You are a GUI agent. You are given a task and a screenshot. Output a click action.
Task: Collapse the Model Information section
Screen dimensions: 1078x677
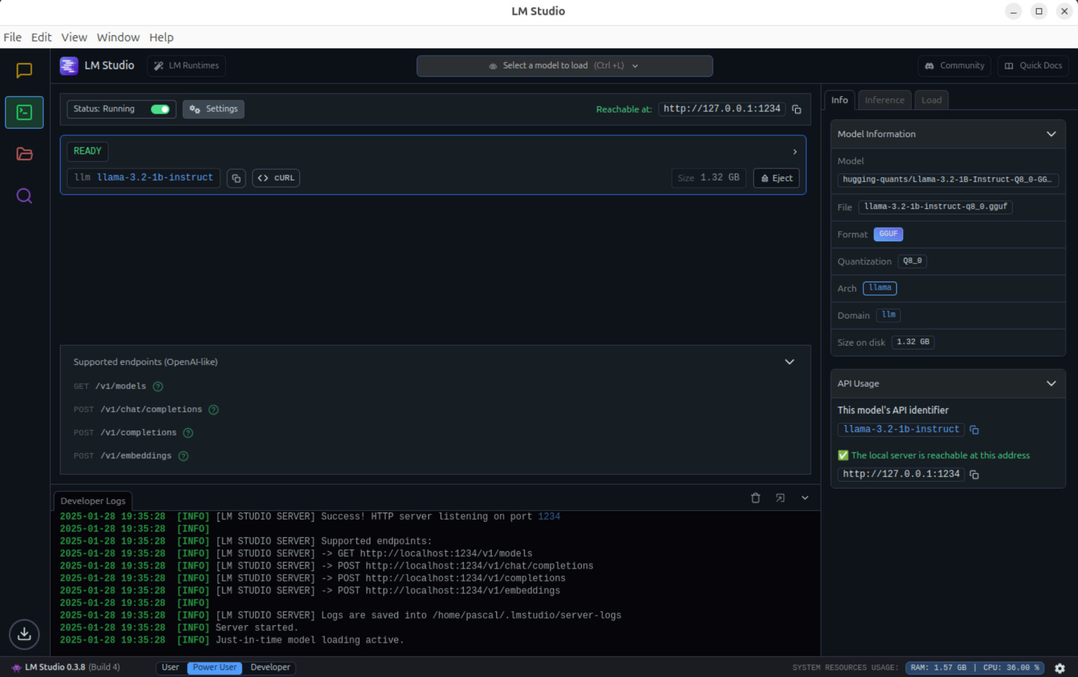[x=1051, y=134]
